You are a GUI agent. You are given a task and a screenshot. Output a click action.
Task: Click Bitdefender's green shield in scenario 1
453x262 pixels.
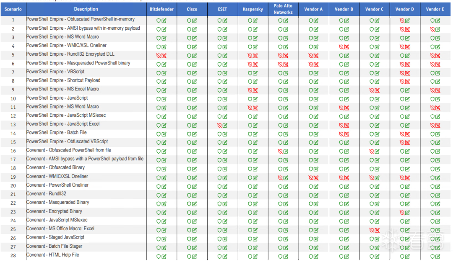tap(159, 21)
